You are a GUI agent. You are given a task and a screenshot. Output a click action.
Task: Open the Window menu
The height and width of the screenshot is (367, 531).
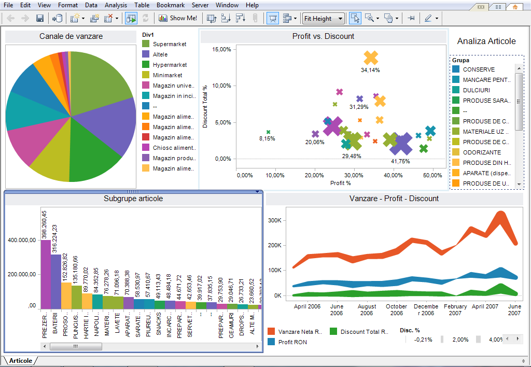227,5
